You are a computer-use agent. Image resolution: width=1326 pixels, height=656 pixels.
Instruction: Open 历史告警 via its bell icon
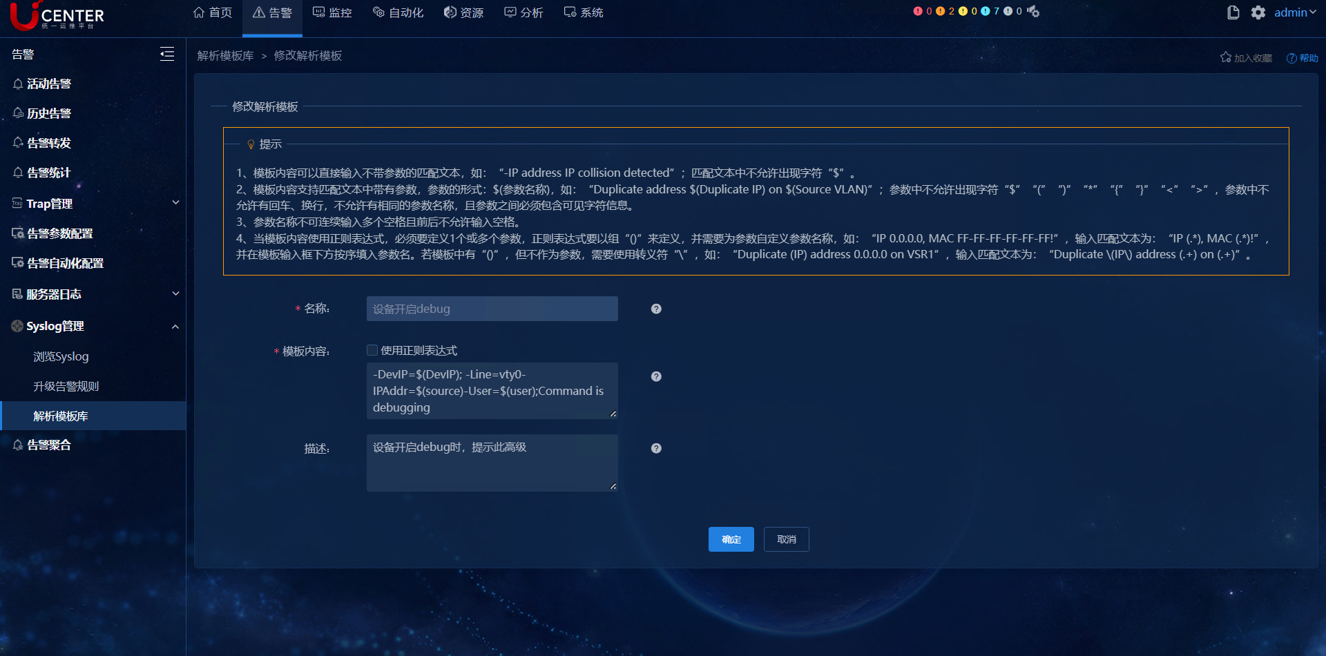point(18,113)
